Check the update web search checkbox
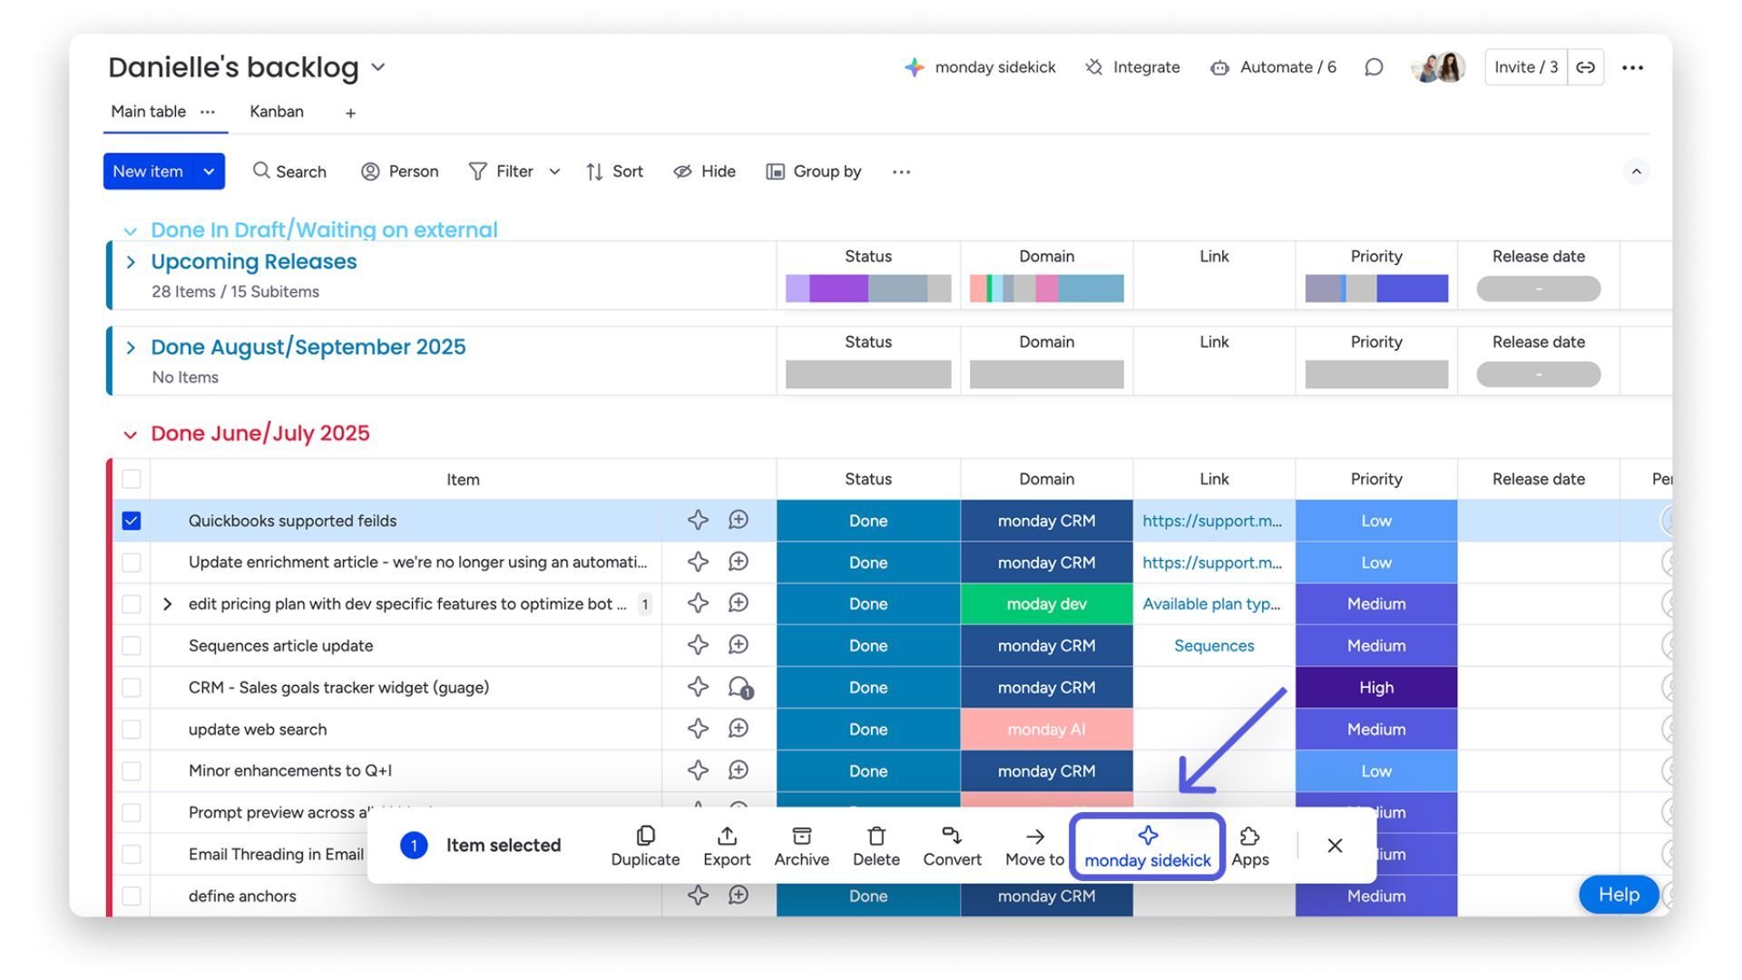Image resolution: width=1742 pixels, height=980 pixels. (132, 730)
